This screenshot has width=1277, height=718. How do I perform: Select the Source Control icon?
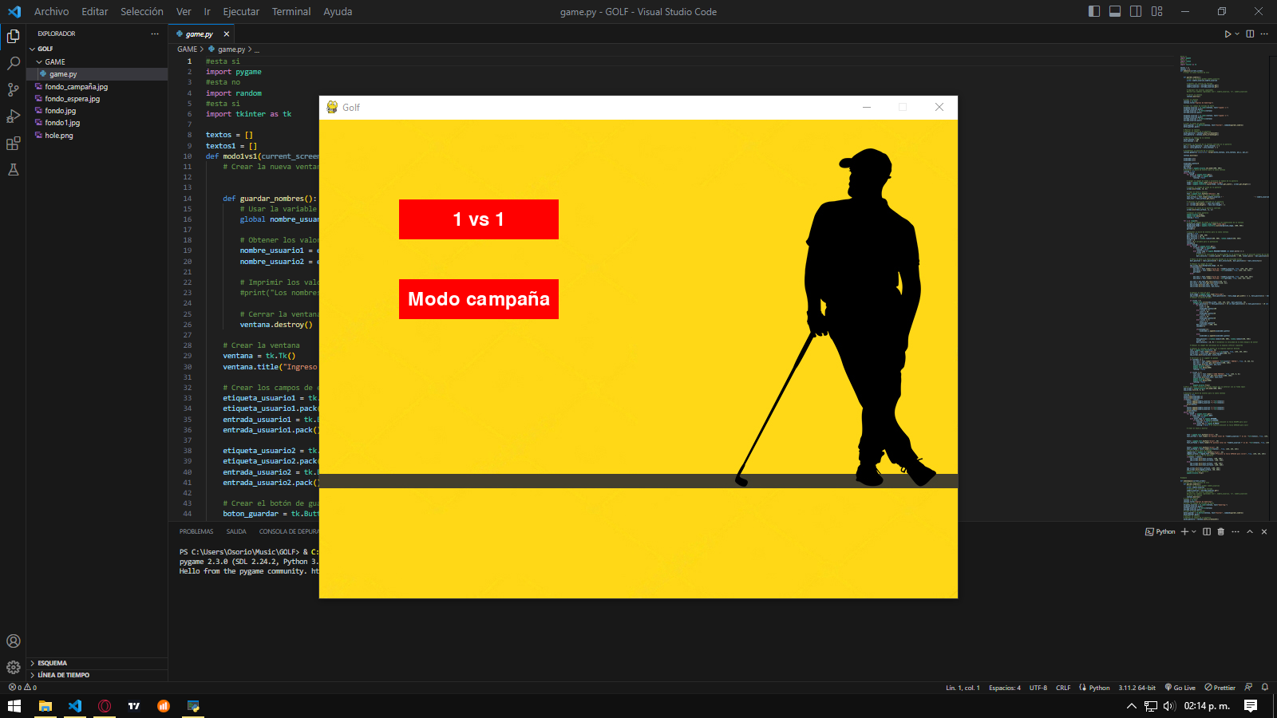pos(13,89)
